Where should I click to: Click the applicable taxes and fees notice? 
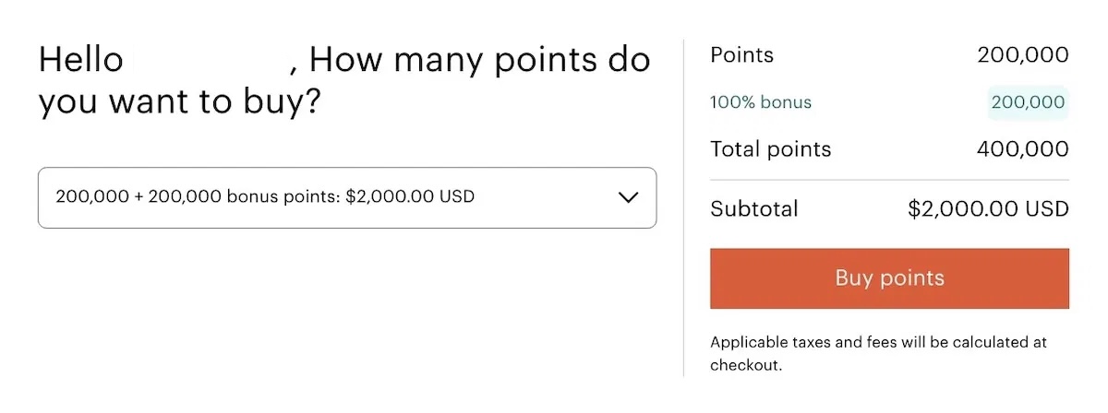(878, 342)
